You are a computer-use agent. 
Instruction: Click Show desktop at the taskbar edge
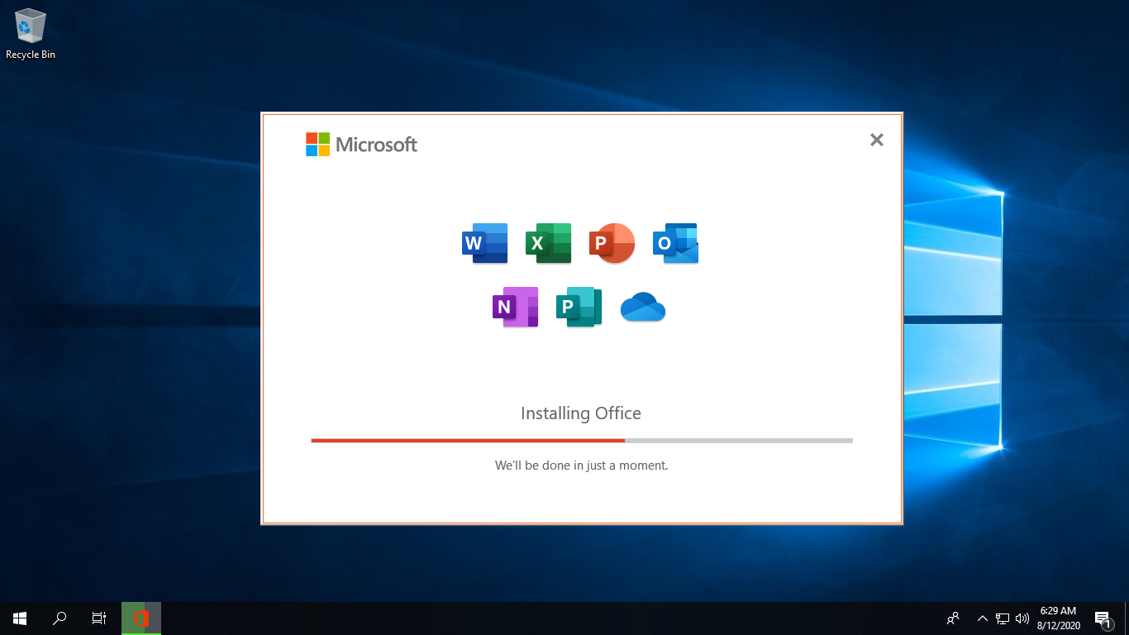click(x=1127, y=618)
